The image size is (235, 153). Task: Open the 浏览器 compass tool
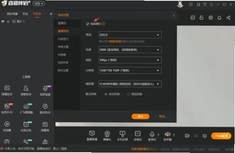7,126
